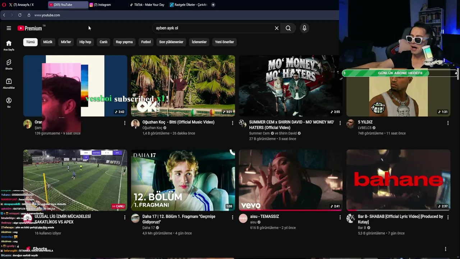Select the Tümü filter chip

31,42
